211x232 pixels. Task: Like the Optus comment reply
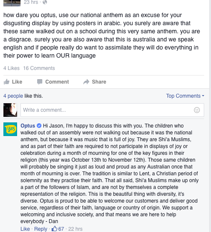click(25, 229)
